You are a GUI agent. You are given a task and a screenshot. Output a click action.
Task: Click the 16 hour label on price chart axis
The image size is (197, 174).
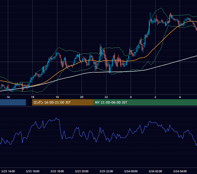[32, 97]
